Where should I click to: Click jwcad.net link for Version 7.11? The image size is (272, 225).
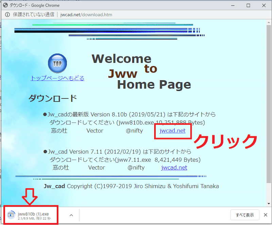click(x=174, y=167)
